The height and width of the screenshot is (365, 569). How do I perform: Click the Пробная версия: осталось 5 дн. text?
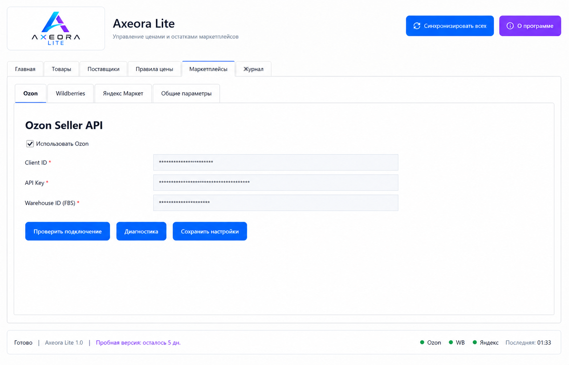pyautogui.click(x=138, y=342)
